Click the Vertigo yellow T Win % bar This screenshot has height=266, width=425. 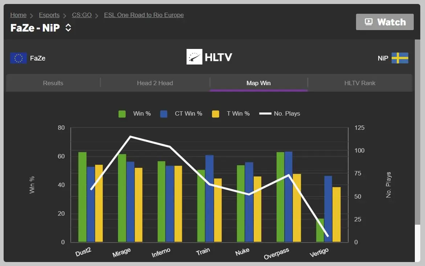337,214
